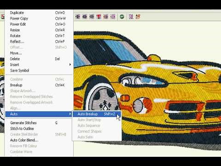Click the greyed Align... entry

click(x=39, y=108)
